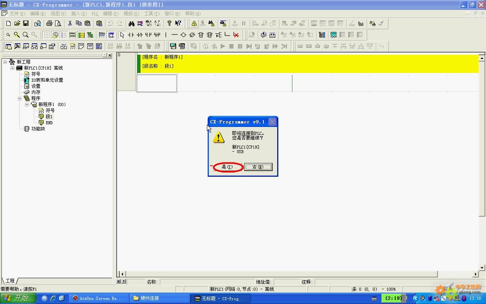Click the yellow question mark Help icon
The width and height of the screenshot is (486, 304).
pos(169,24)
